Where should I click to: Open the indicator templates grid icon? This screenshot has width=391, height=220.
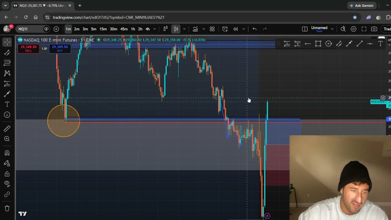212,29
